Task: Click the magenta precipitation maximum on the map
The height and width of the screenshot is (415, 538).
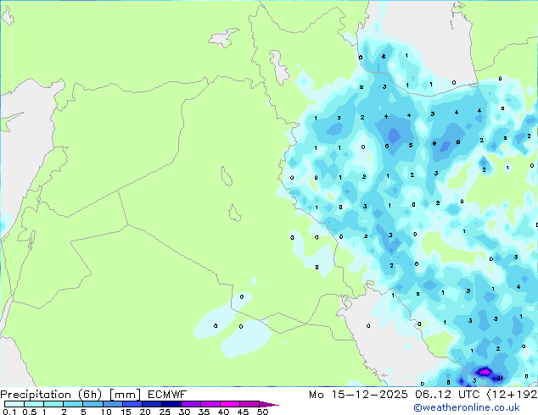Action: 485,371
